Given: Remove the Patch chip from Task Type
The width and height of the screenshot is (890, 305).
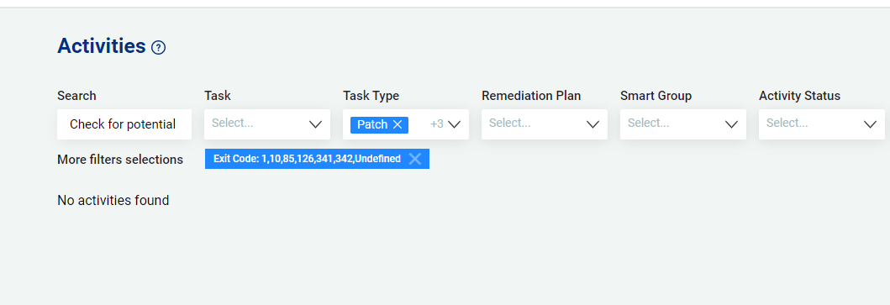Looking at the screenshot, I should (x=398, y=124).
